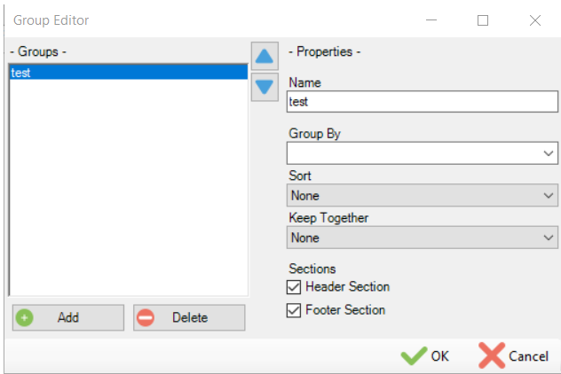The width and height of the screenshot is (561, 374).
Task: Minimize the Group Editor window
Action: click(431, 20)
